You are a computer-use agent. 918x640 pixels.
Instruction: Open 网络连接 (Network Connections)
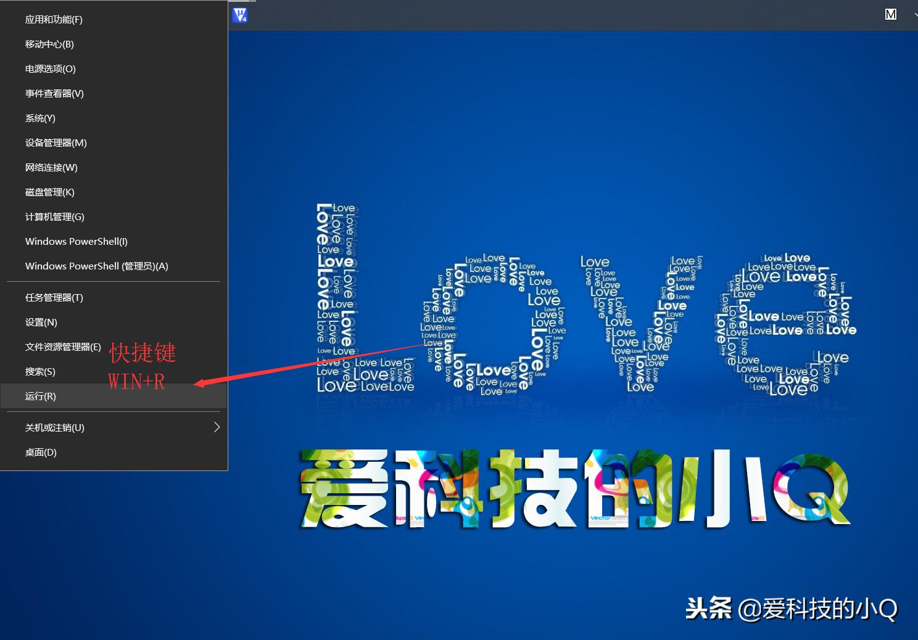51,167
